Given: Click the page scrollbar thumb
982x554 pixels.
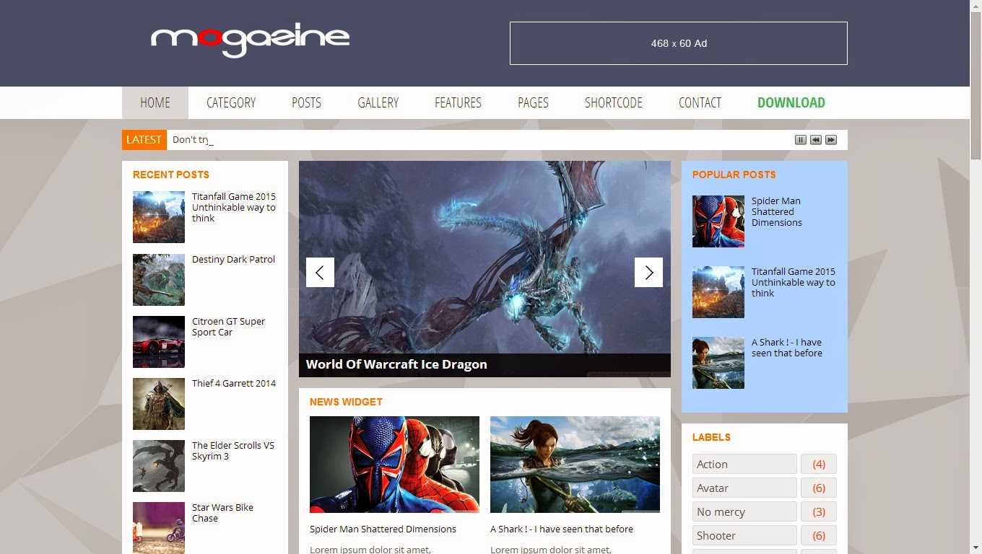Looking at the screenshot, I should (976, 87).
